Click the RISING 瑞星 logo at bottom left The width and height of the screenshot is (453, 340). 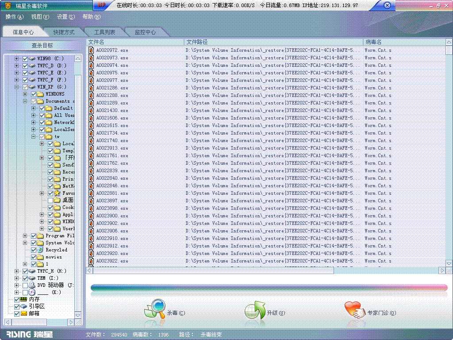29,335
